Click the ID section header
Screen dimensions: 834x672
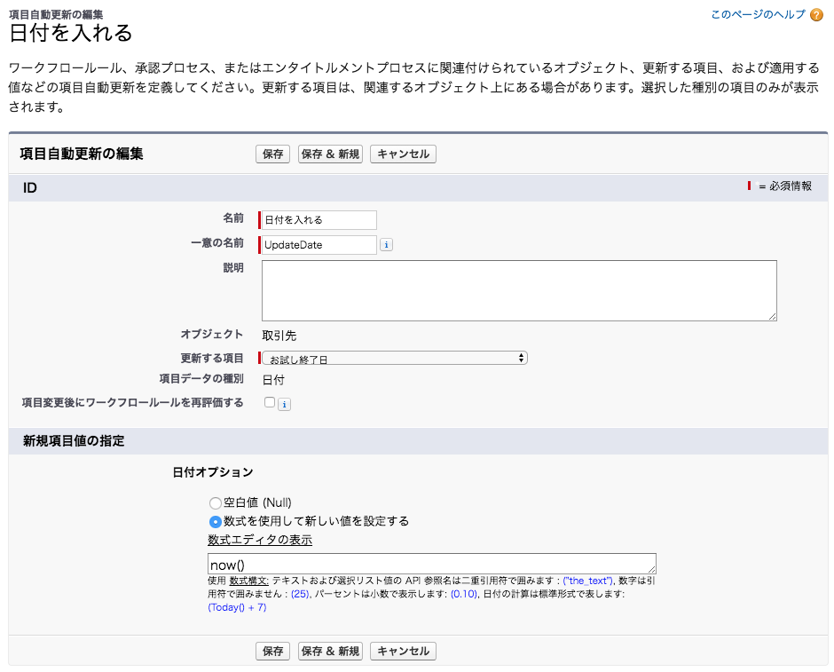point(30,188)
